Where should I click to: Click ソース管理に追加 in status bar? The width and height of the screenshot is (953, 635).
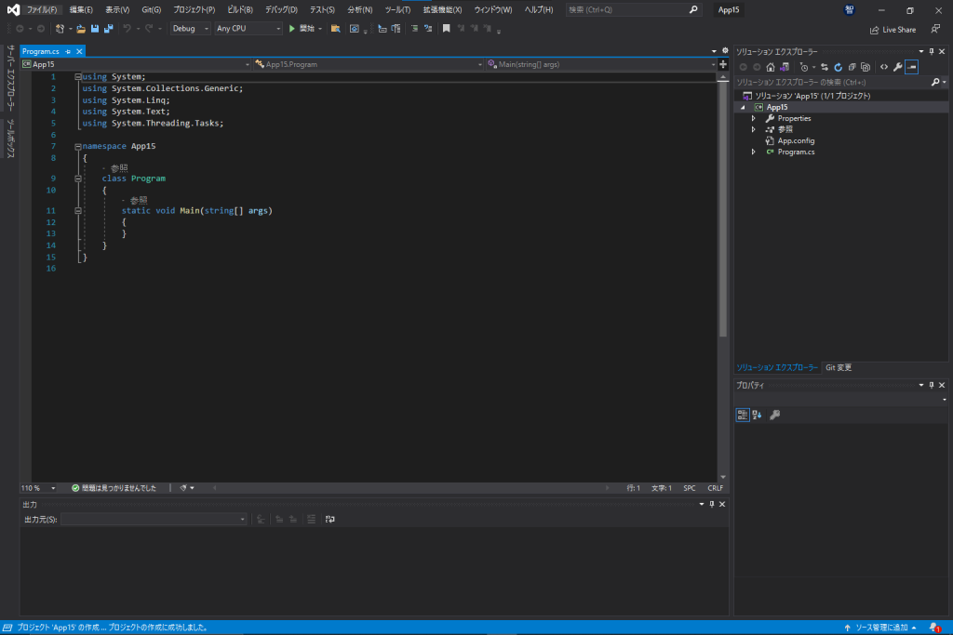tap(880, 628)
